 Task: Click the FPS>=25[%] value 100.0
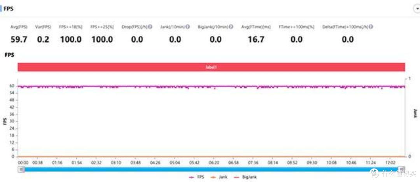pyautogui.click(x=102, y=40)
